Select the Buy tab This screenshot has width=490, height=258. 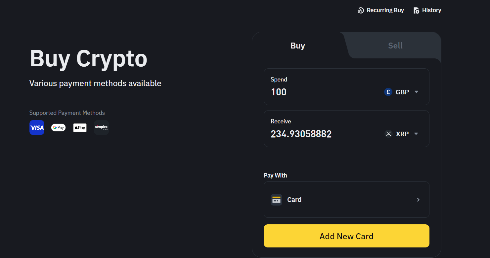(x=297, y=46)
